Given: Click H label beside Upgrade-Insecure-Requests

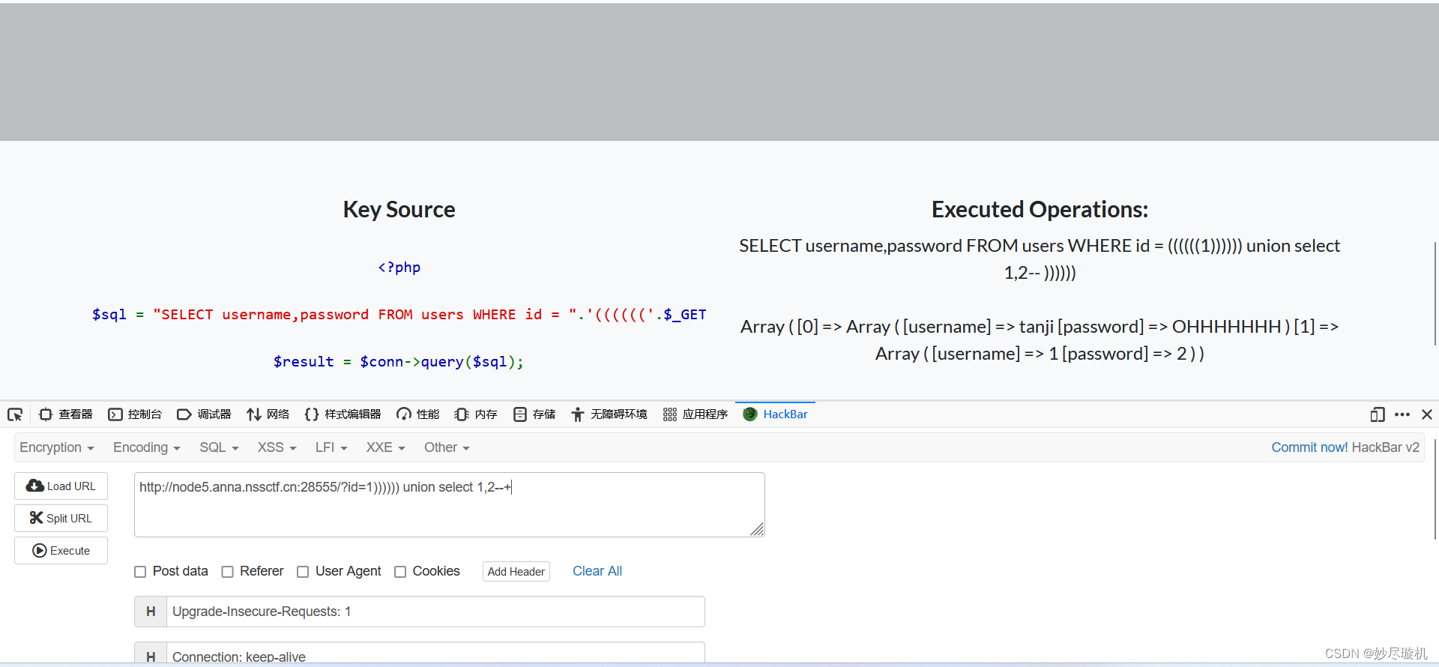Looking at the screenshot, I should [x=151, y=612].
